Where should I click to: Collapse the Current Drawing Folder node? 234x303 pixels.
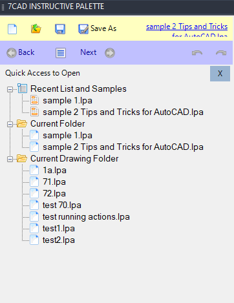(10, 159)
